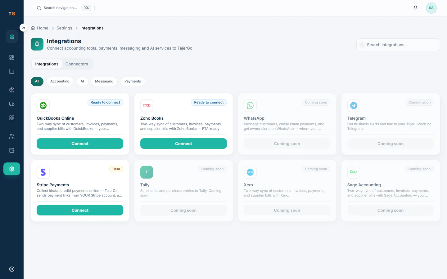Switch to the Connectors tab

(x=77, y=64)
